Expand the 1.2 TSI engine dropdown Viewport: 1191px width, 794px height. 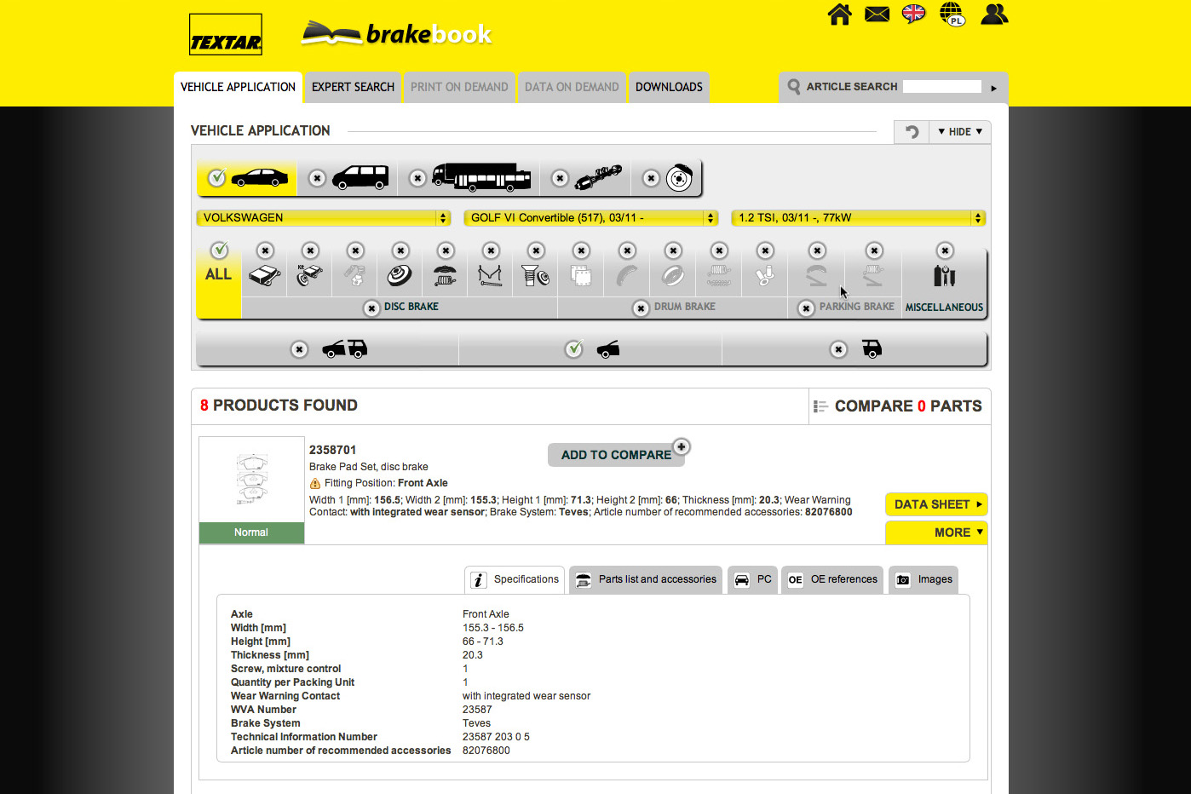pos(858,218)
